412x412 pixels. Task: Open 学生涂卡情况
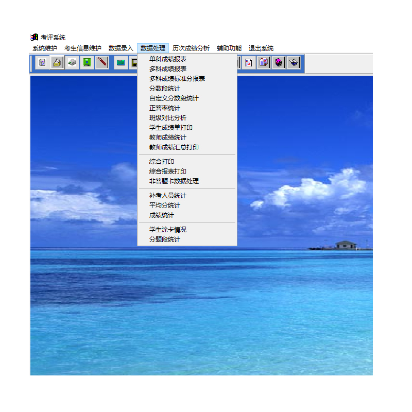coord(187,230)
